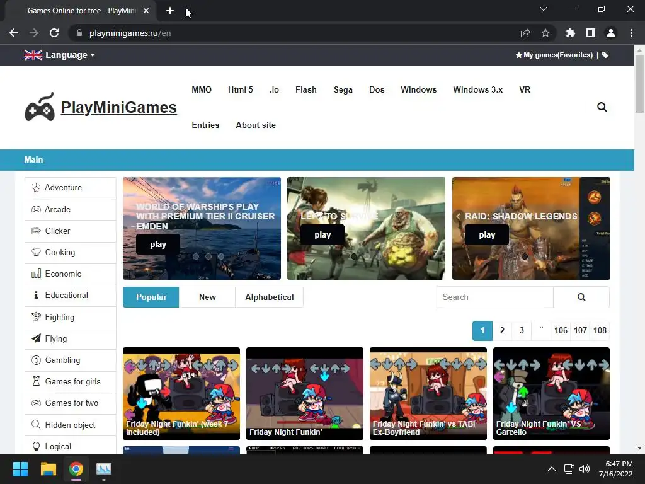Click the page vertical scrollbar thumb
Viewport: 645px width, 484px height.
tap(639, 84)
